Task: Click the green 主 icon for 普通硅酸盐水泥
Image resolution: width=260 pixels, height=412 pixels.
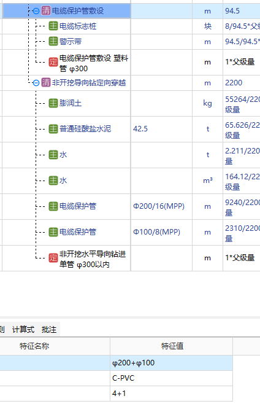Action: (x=53, y=129)
